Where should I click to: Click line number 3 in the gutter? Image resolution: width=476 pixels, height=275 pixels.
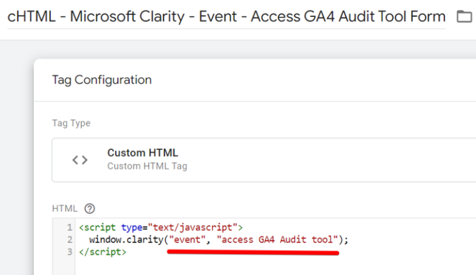coord(70,252)
